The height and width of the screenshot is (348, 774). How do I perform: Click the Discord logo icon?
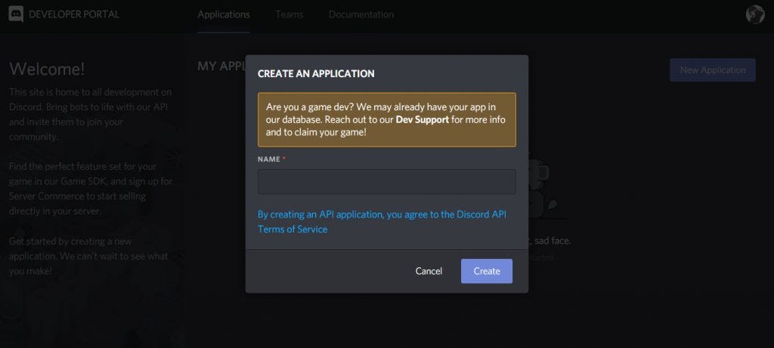16,14
